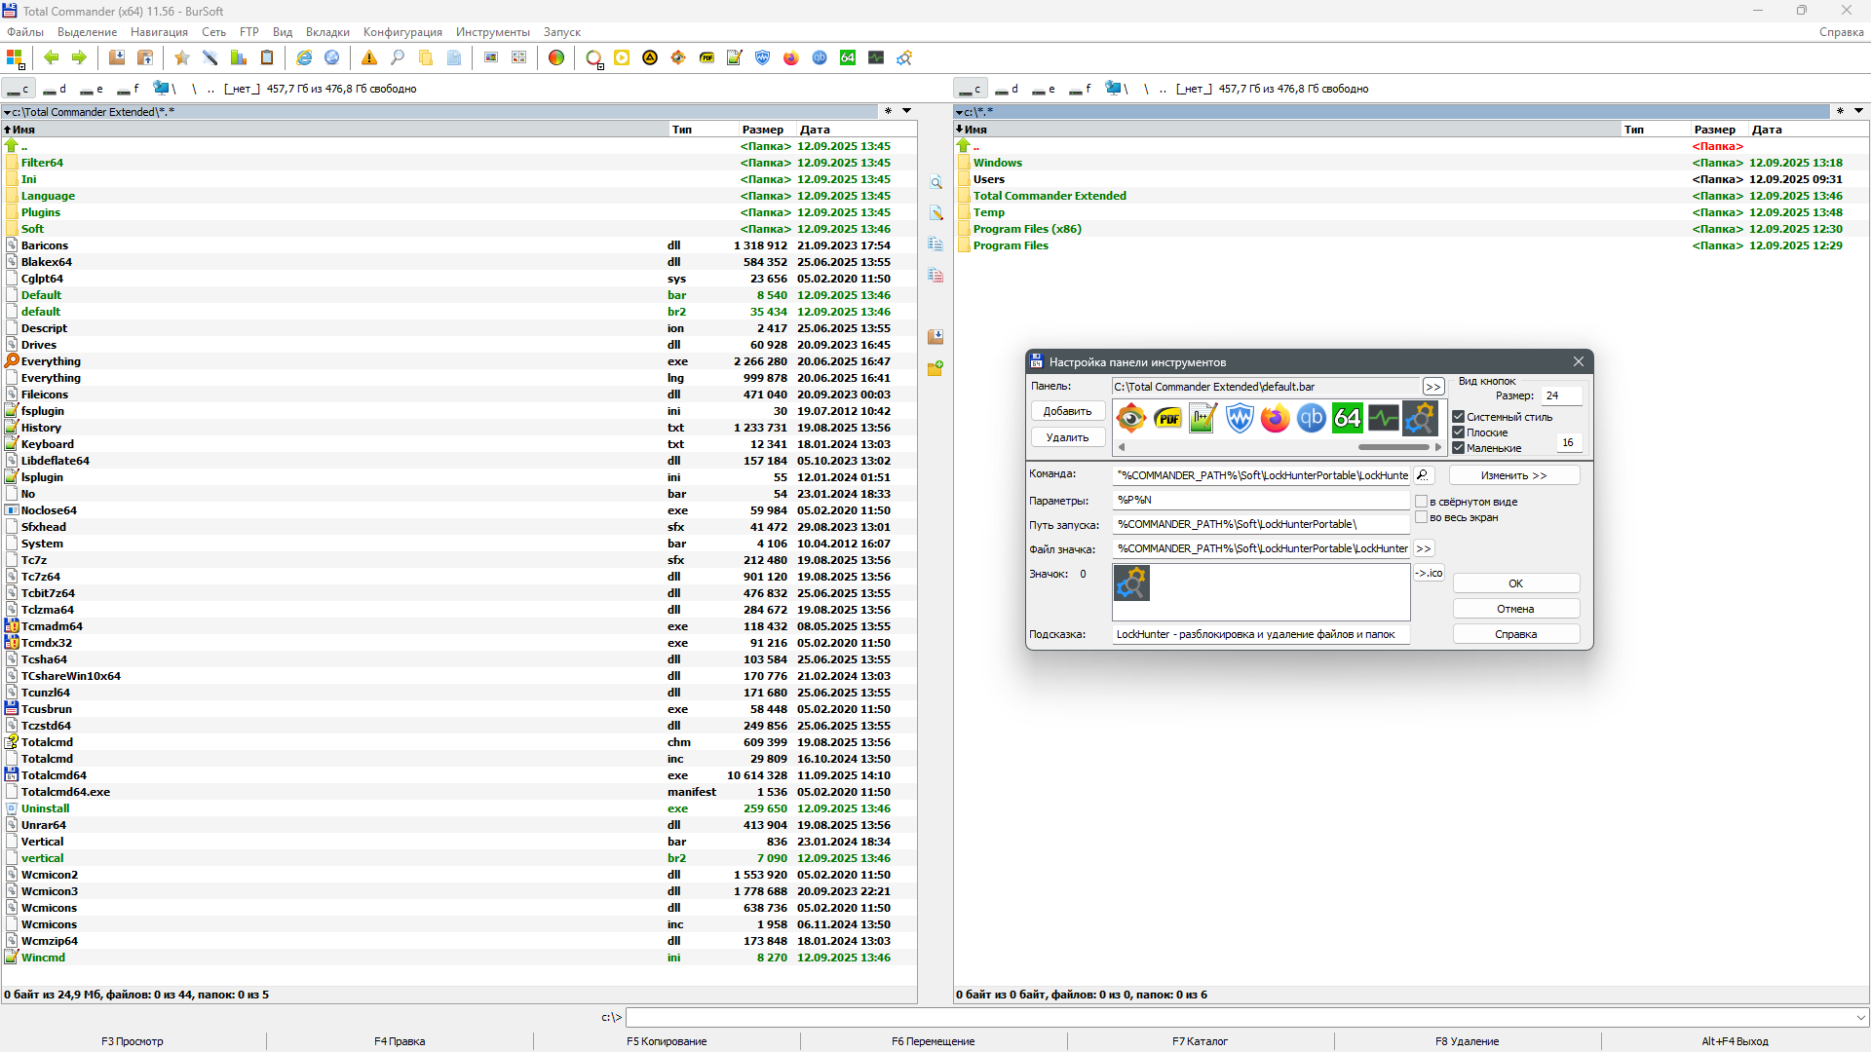Click the Windows start-menu icon in toolbar
The width and height of the screenshot is (1871, 1052).
coord(15,57)
